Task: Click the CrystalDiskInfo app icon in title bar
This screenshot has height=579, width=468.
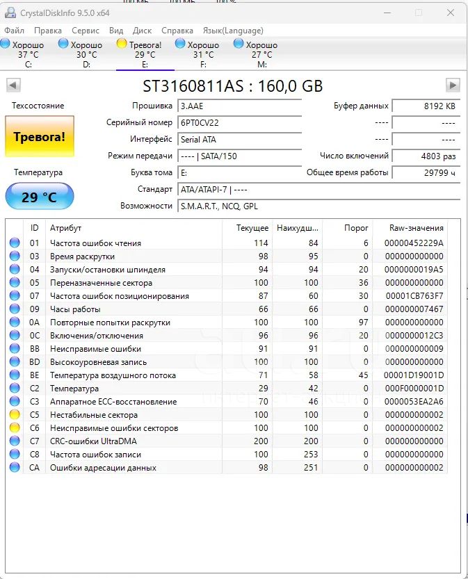Action: (x=10, y=13)
